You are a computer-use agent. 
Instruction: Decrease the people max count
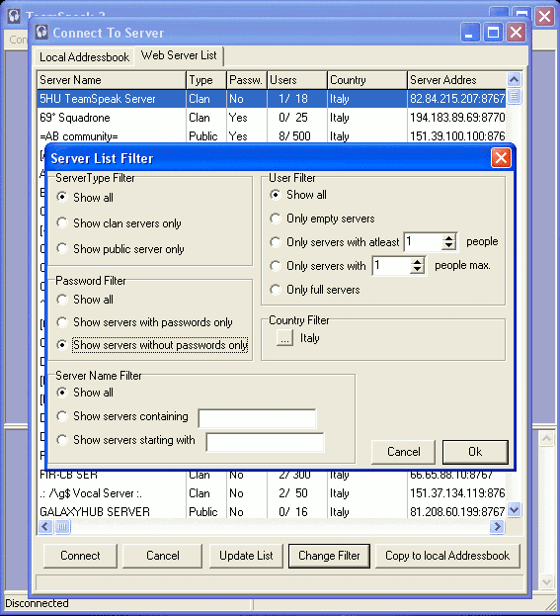click(x=417, y=270)
